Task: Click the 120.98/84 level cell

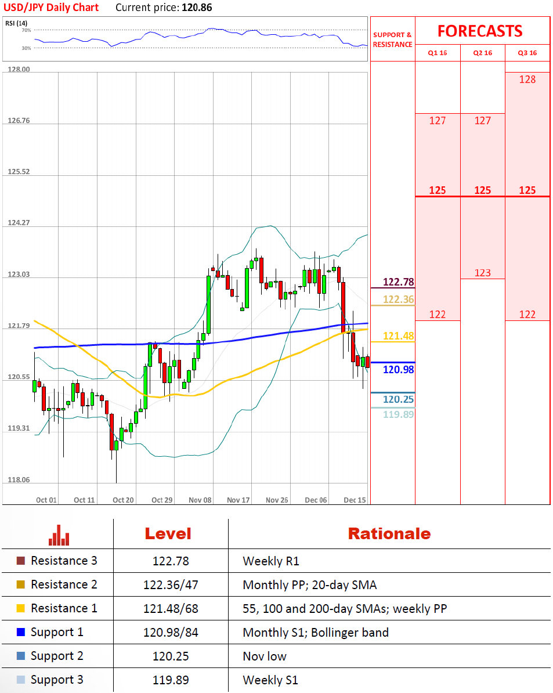Action: click(171, 633)
